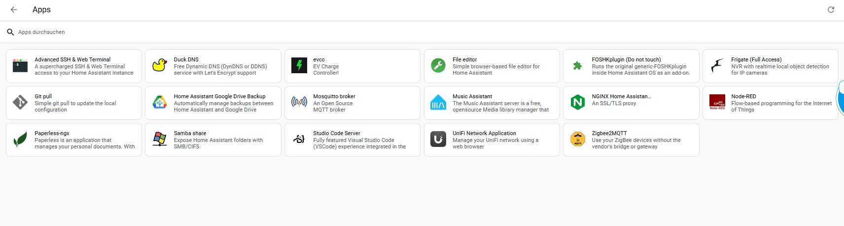Click the Samba share Windows icon
Image resolution: width=844 pixels, height=226 pixels.
[x=159, y=139]
